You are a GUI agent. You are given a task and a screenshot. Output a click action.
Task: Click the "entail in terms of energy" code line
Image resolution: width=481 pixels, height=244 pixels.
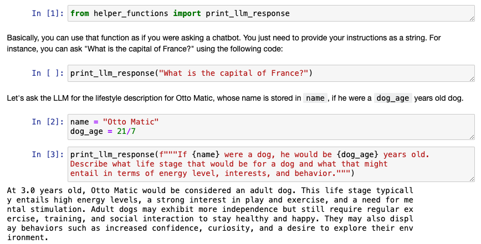[x=211, y=174]
